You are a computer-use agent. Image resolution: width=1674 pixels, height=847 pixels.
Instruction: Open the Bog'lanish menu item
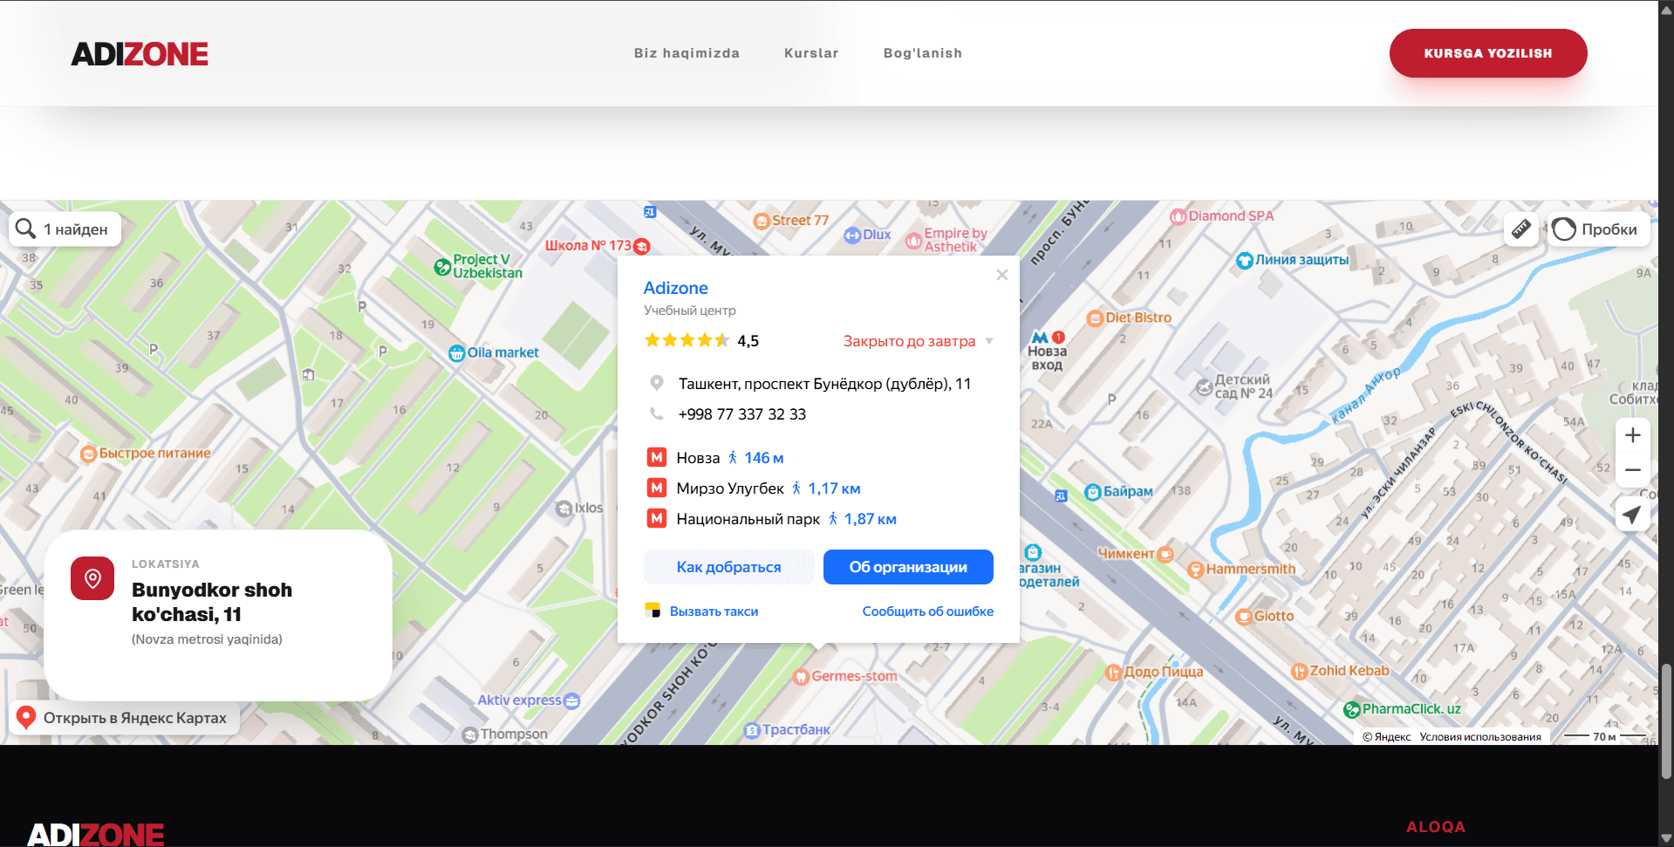coord(922,53)
